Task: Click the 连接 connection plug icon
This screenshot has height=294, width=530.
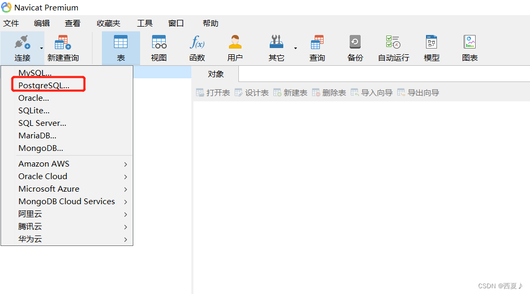Action: coord(22,42)
